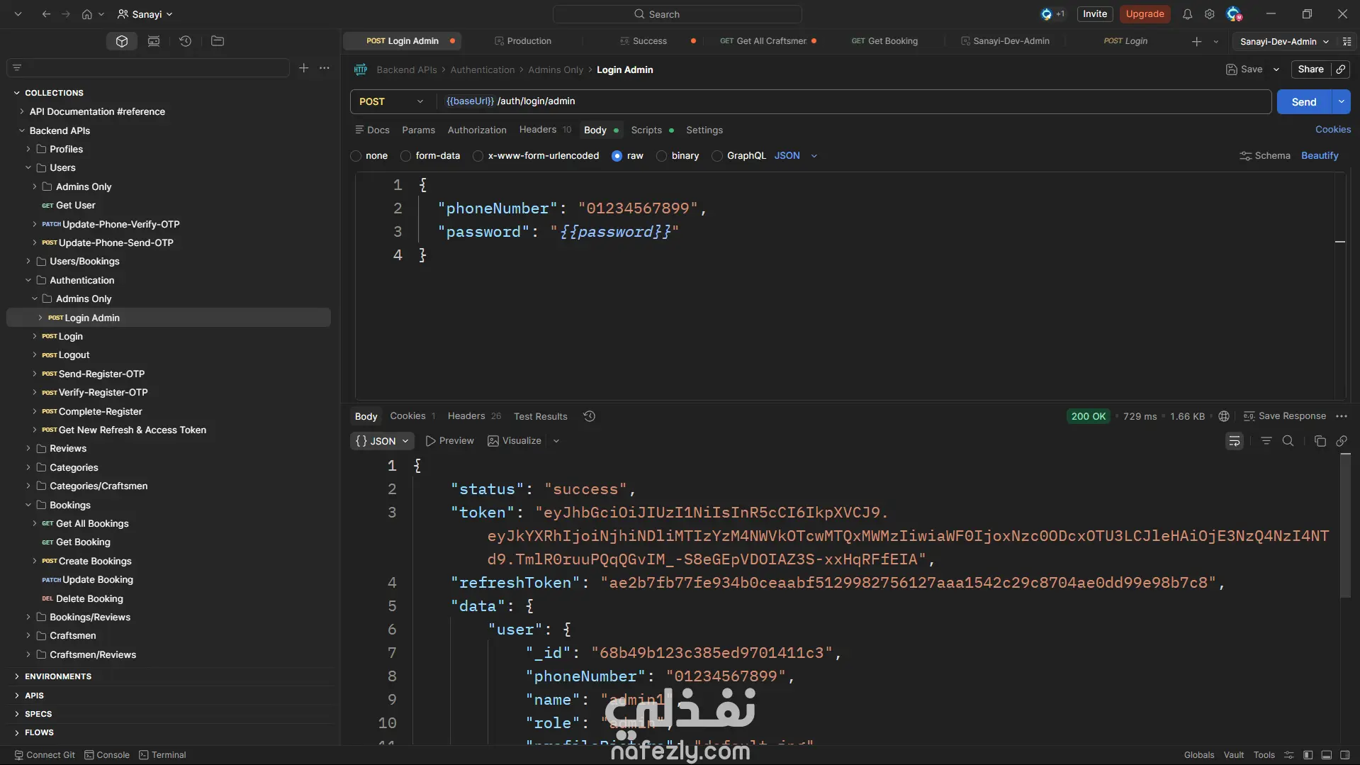Select the binary body option
Viewport: 1360px width, 765px height.
pos(662,156)
